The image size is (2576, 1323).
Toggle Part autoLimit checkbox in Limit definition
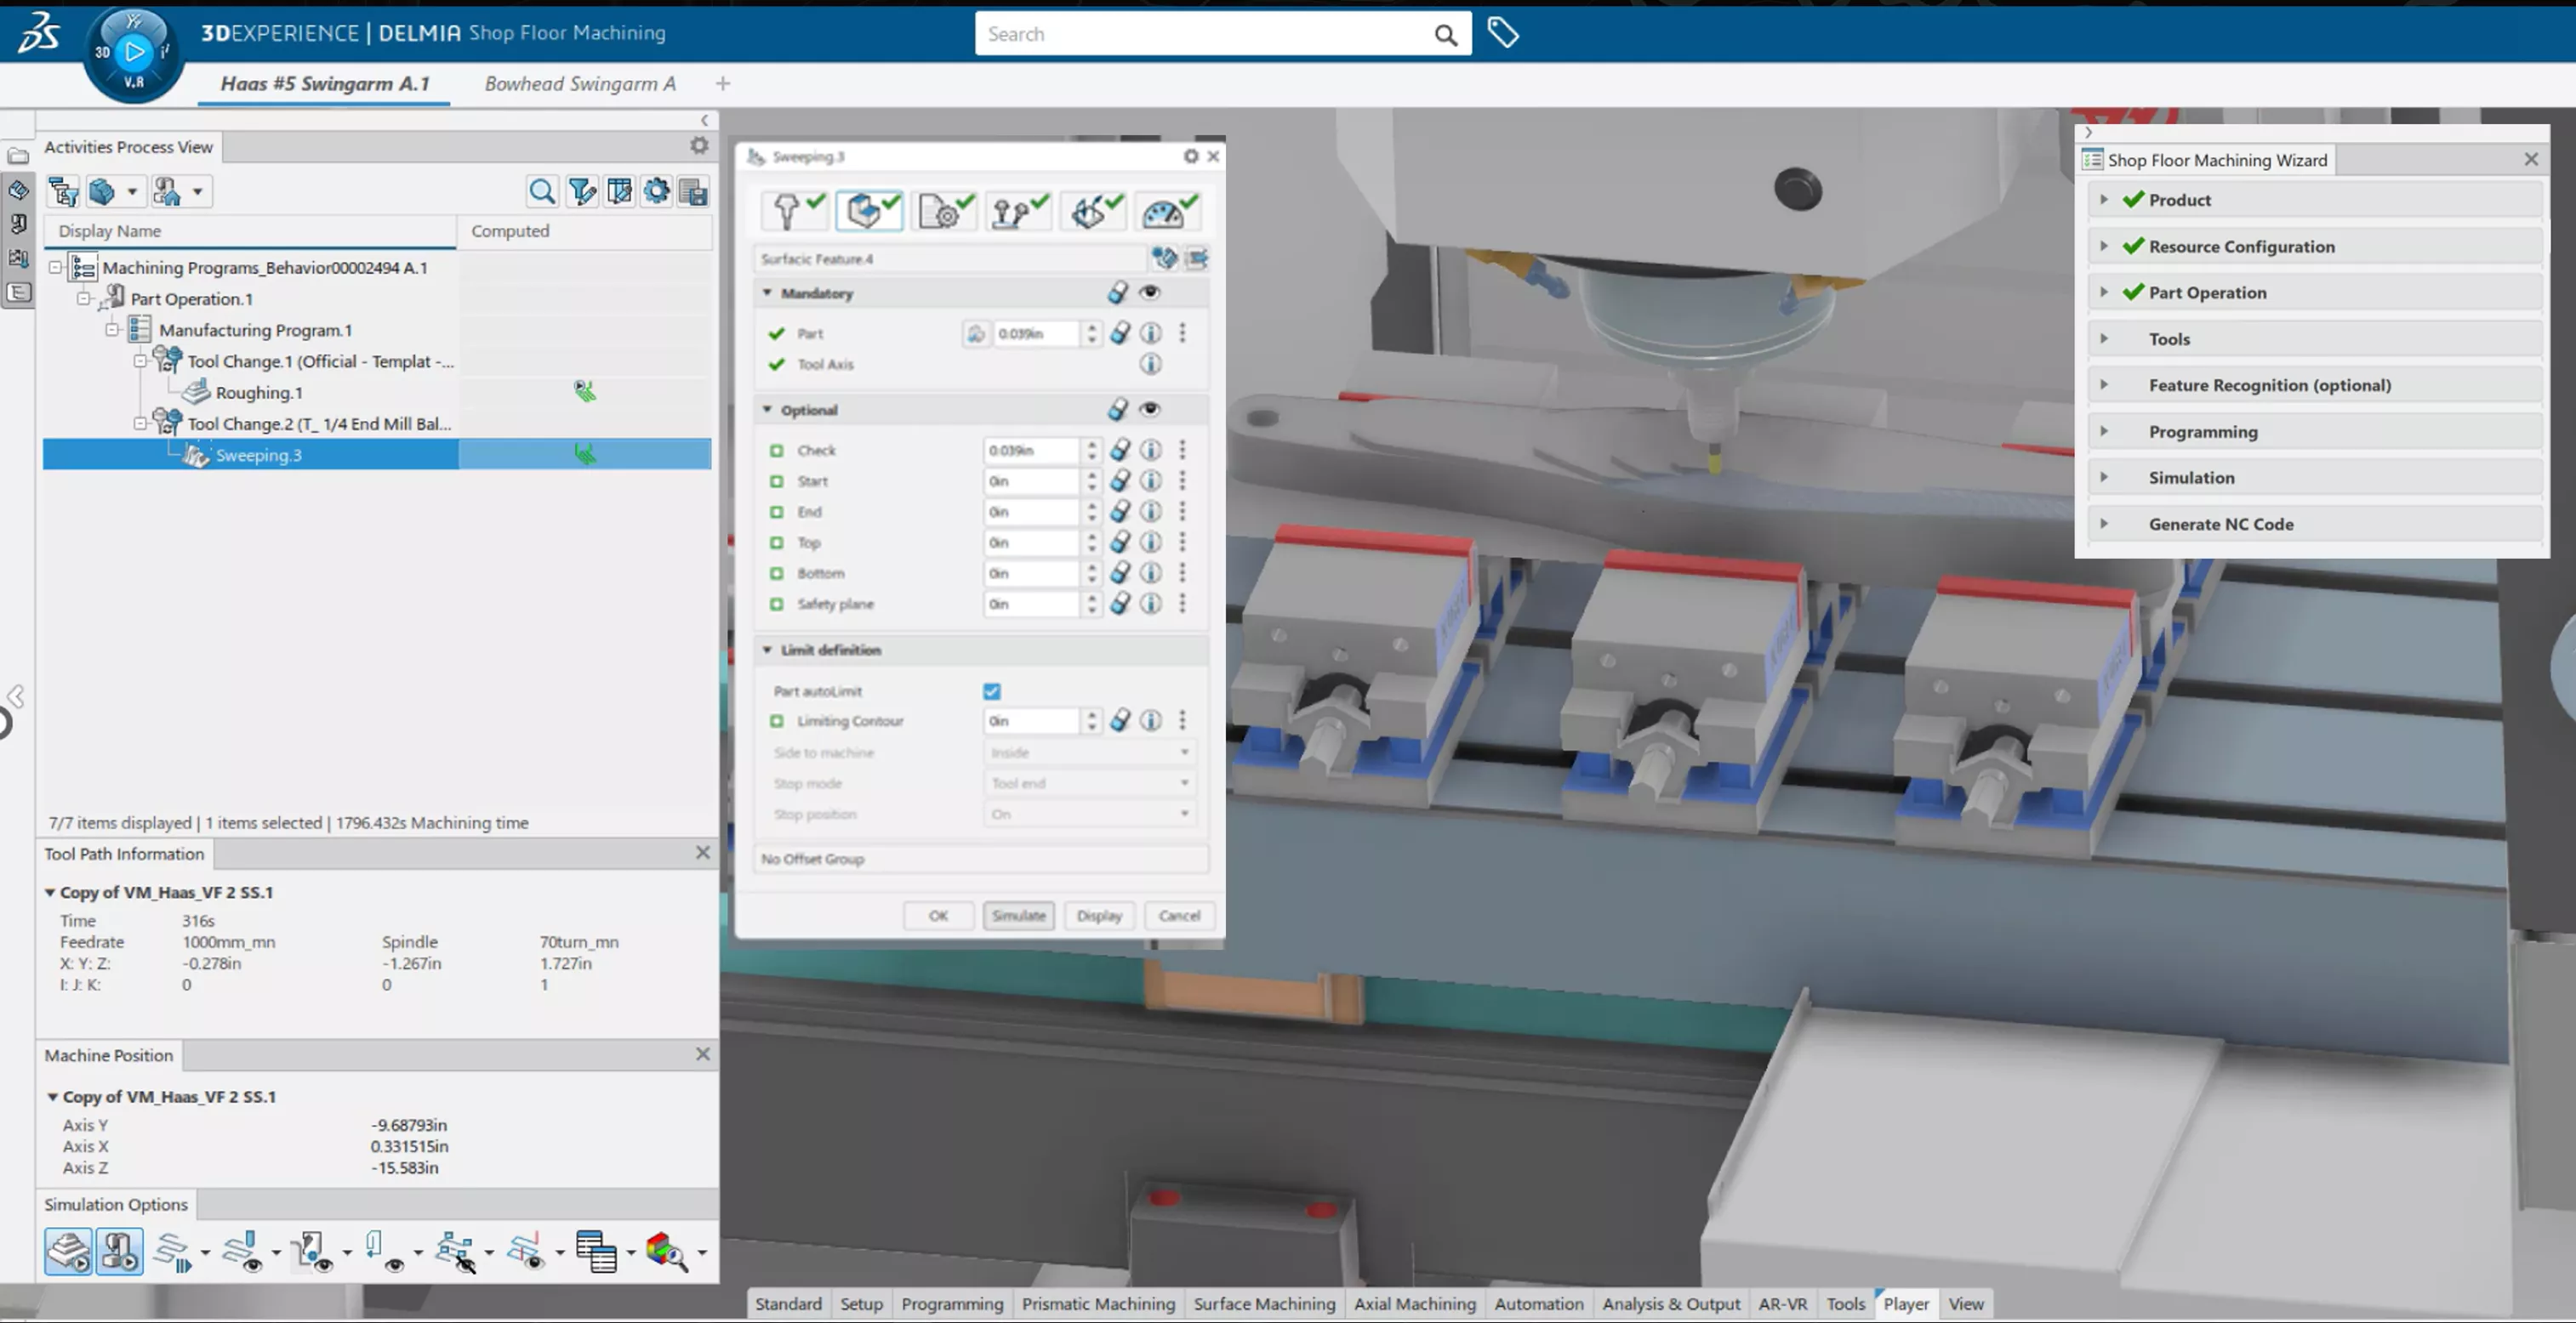coord(991,689)
